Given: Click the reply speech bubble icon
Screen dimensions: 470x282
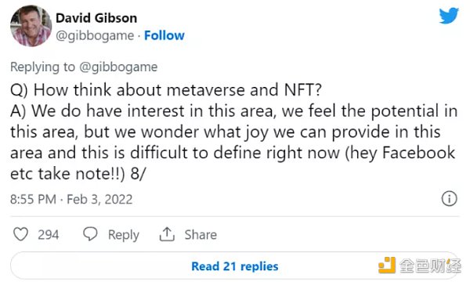Looking at the screenshot, I should coord(90,234).
